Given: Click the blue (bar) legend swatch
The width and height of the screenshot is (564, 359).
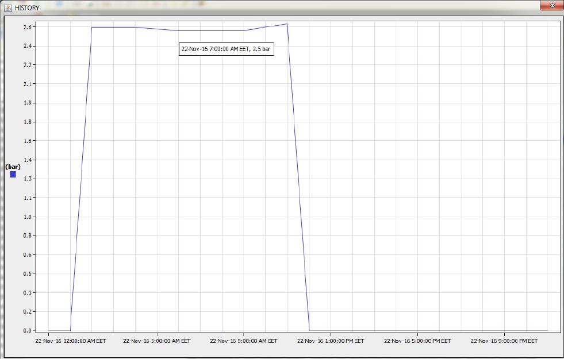Looking at the screenshot, I should (13, 174).
